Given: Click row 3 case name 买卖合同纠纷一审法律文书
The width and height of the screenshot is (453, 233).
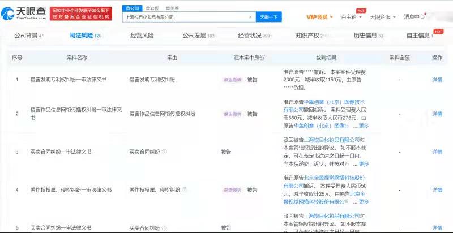Looking at the screenshot, I should pyautogui.click(x=61, y=152).
